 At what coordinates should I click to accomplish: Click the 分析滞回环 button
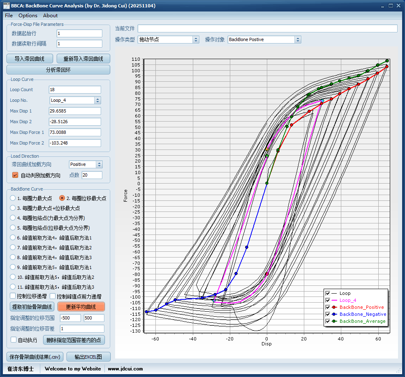pyautogui.click(x=58, y=70)
